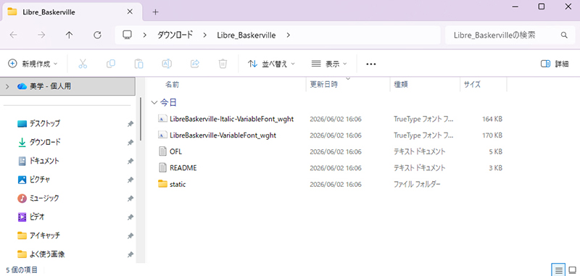Close the Libre_Baskerville tab

130,12
